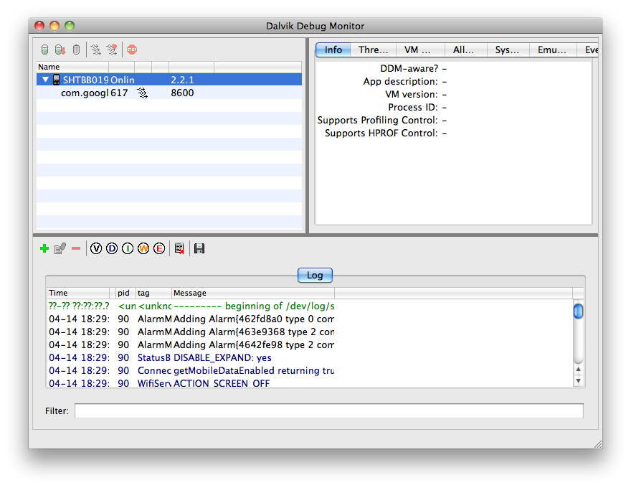Switch to the Thre... tab
The width and height of the screenshot is (631, 488).
click(373, 50)
